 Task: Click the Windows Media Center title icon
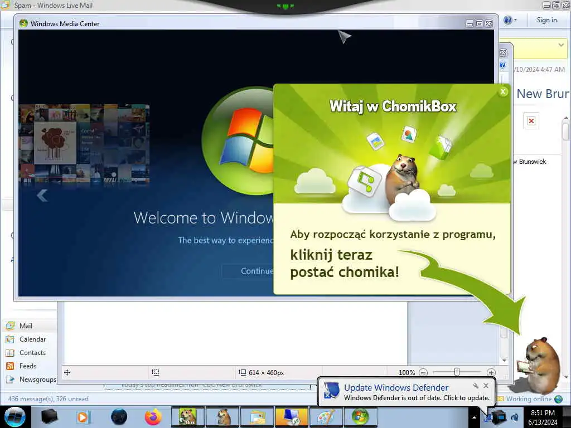(x=23, y=23)
